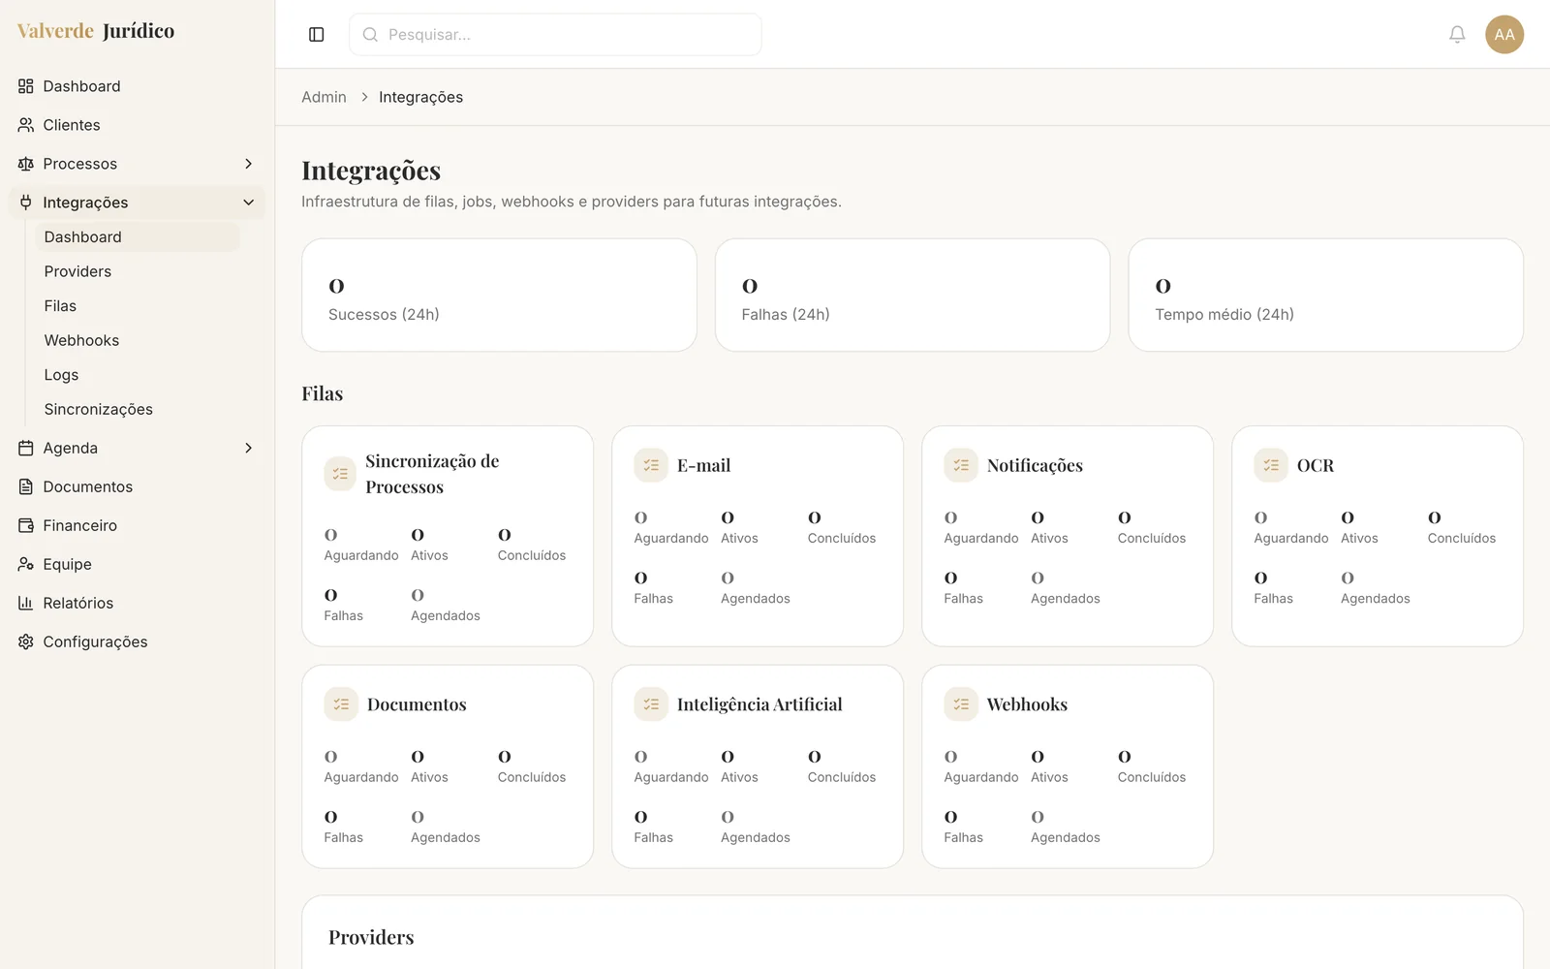Screen dimensions: 1550x969
Task: Click the Equipe user-cog icon
Action: pyautogui.click(x=26, y=564)
